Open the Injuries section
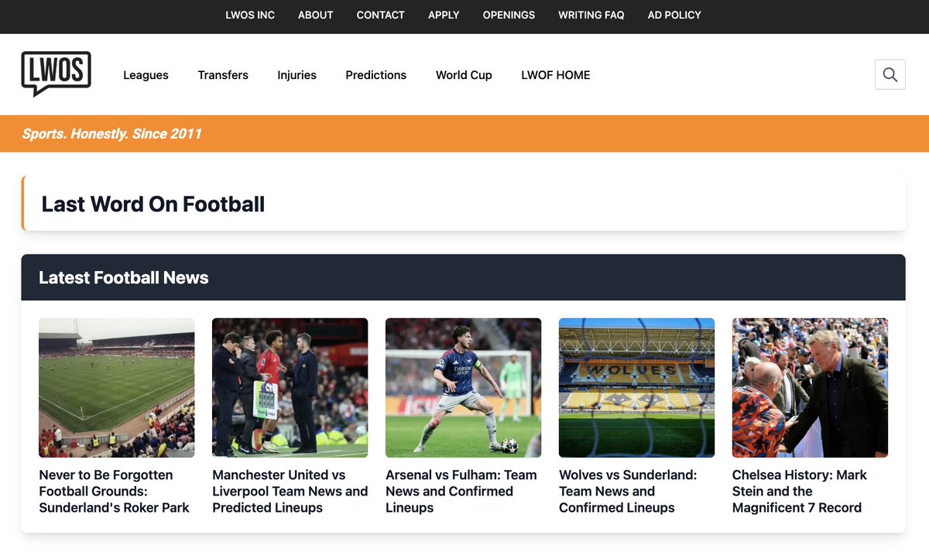 point(297,75)
